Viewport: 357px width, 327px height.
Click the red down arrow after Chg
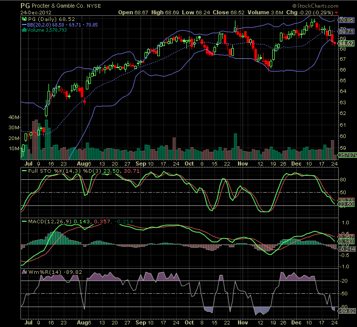click(336, 13)
